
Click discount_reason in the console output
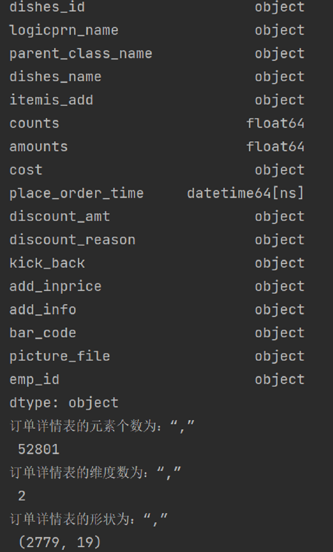coord(72,240)
